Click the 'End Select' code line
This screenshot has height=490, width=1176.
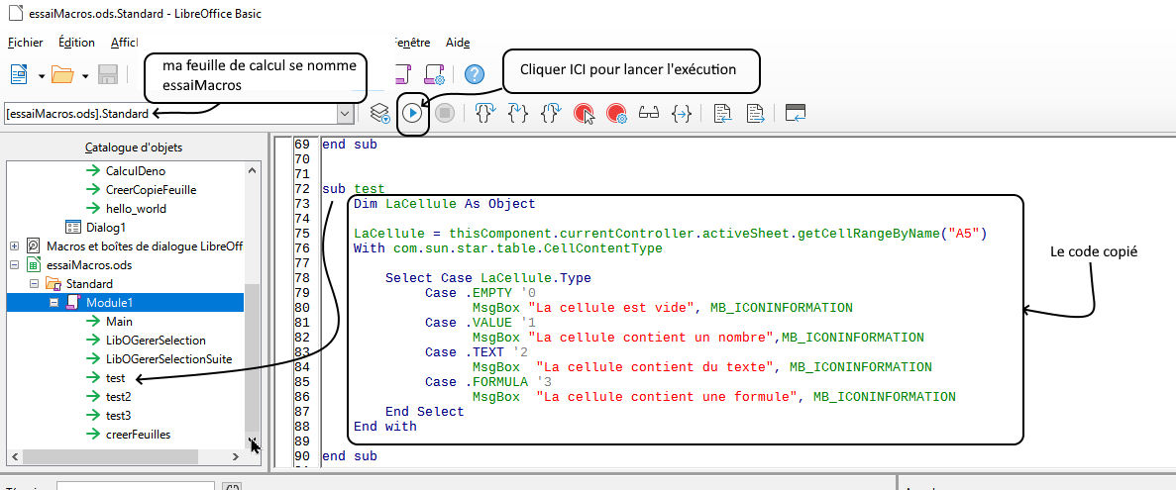click(x=425, y=412)
